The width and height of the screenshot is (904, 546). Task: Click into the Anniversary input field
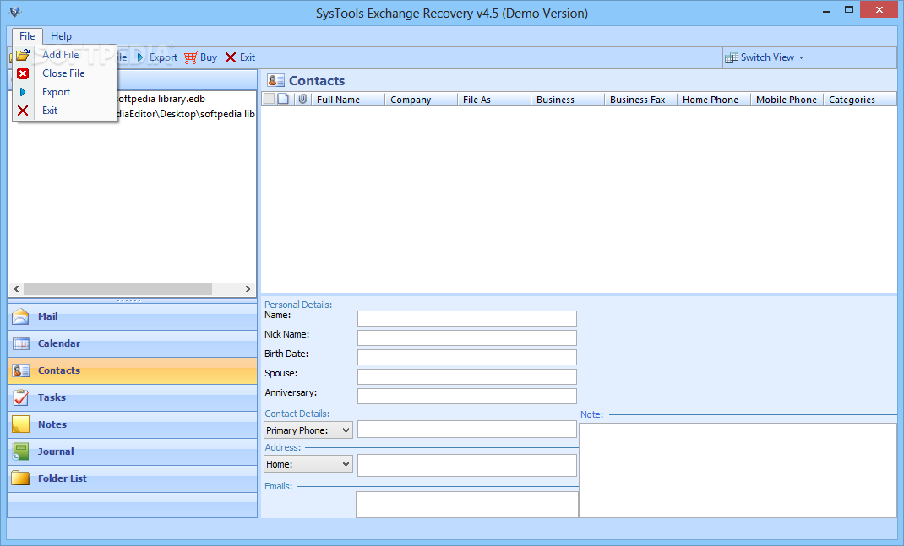coord(467,396)
